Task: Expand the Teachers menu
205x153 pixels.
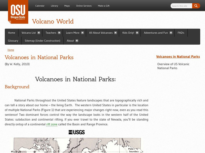Action: pos(53,33)
